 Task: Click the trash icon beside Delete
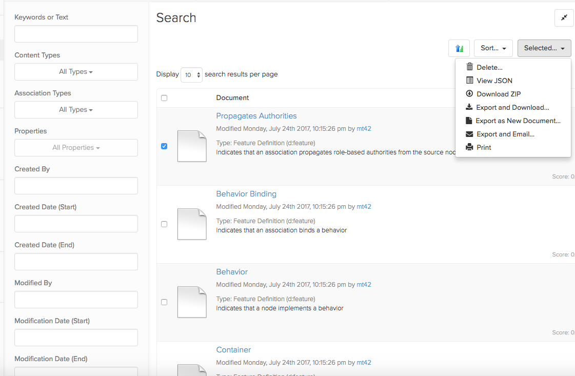[x=469, y=67]
